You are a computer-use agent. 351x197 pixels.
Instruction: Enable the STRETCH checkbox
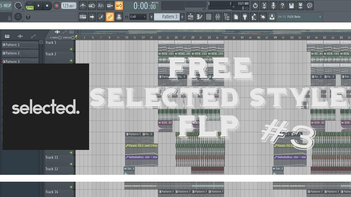tap(72, 37)
